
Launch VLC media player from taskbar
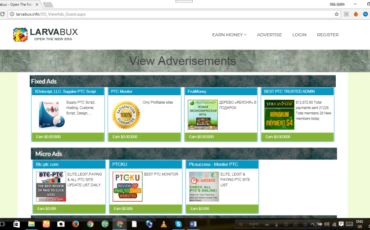[x=164, y=224]
